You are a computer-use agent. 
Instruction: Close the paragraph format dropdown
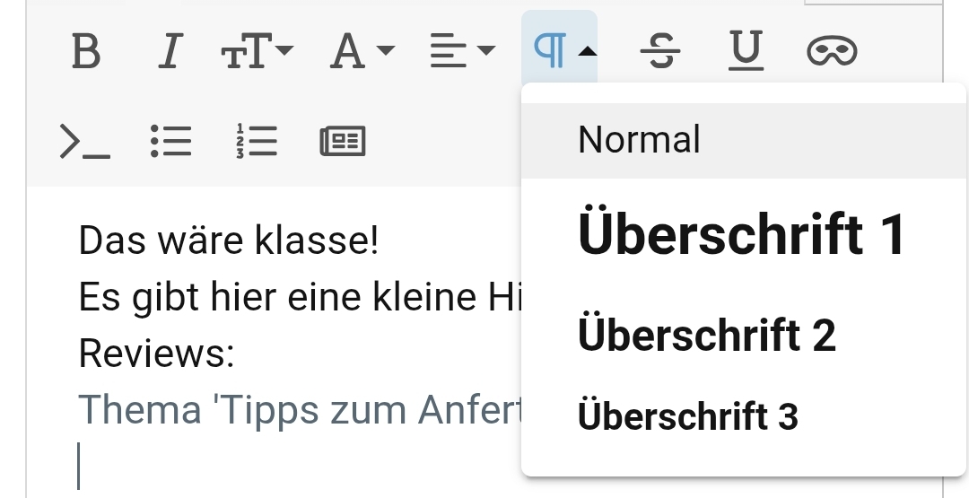[x=559, y=52]
